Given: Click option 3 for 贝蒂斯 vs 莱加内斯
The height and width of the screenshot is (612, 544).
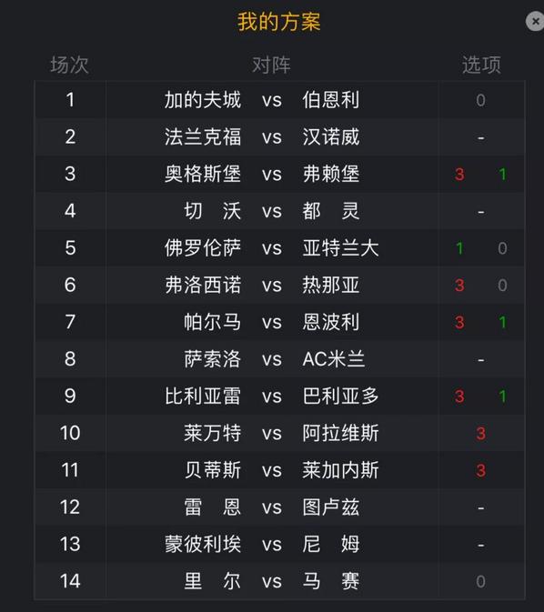Looking at the screenshot, I should [x=480, y=471].
